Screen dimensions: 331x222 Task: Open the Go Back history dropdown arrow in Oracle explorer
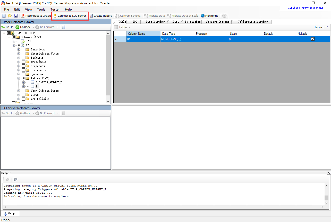click(33, 27)
